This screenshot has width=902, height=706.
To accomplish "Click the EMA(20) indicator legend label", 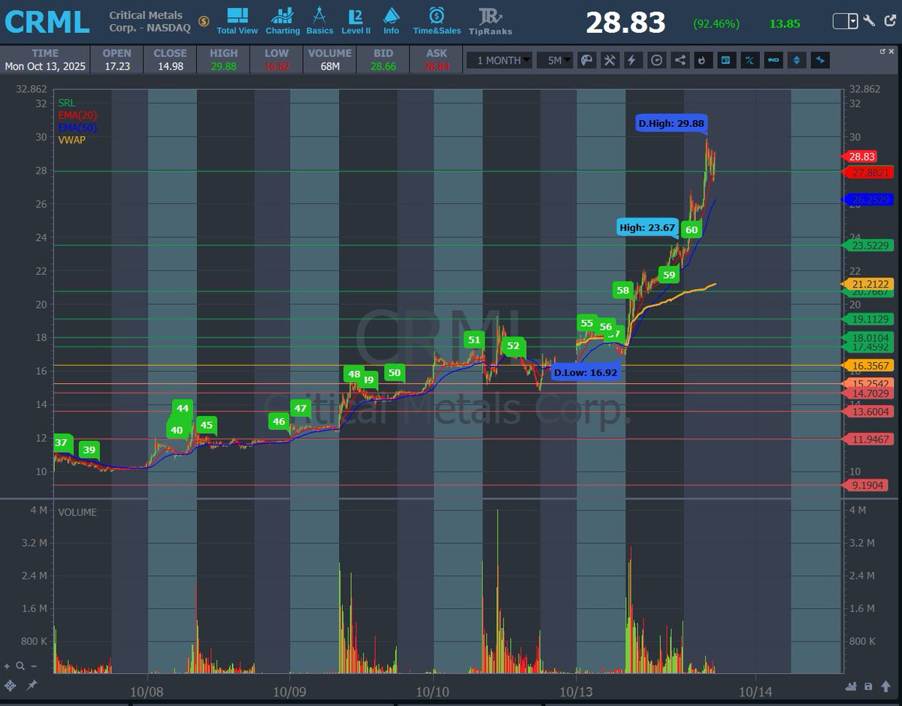I will coord(77,115).
